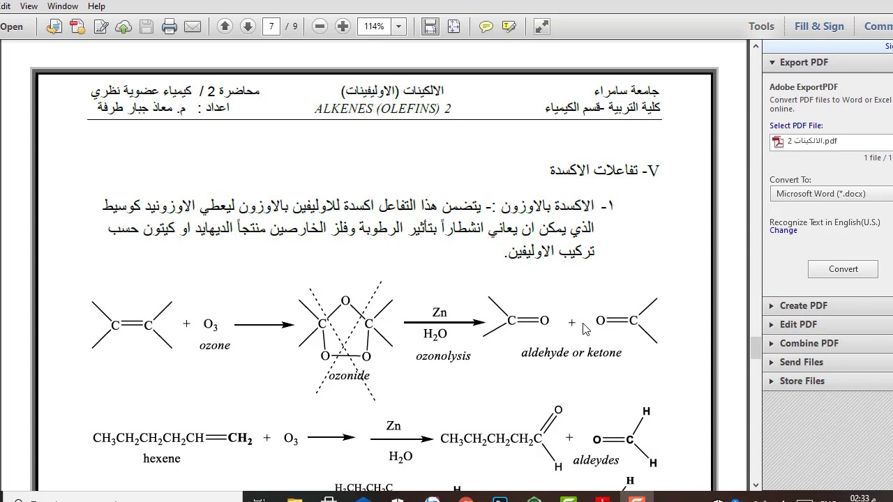Image resolution: width=893 pixels, height=502 pixels.
Task: Switch to Read Mode expand icon
Action: pos(542,26)
